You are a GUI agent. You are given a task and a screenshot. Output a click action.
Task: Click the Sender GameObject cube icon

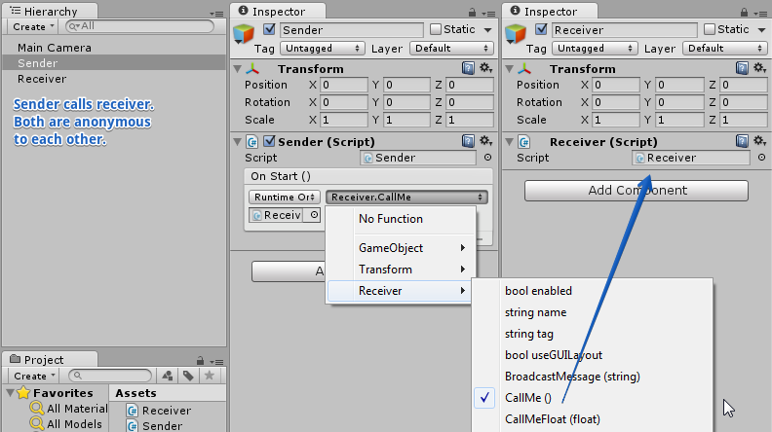[244, 33]
